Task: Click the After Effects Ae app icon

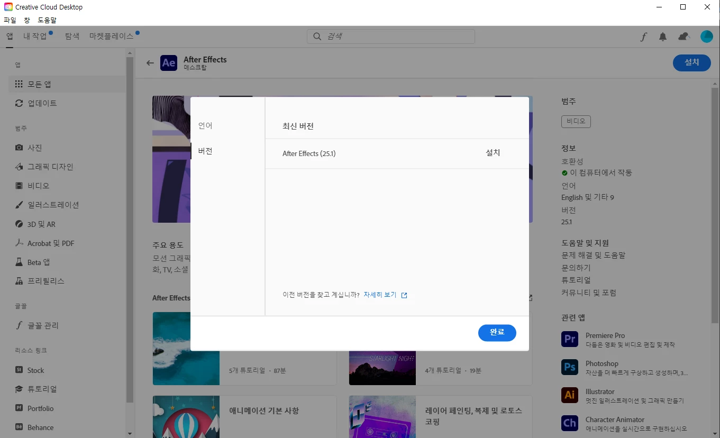Action: pos(169,63)
